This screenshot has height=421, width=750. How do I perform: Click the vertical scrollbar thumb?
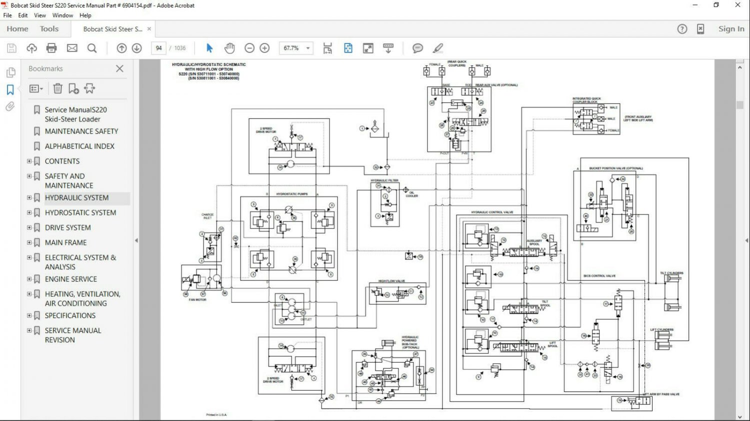(740, 105)
